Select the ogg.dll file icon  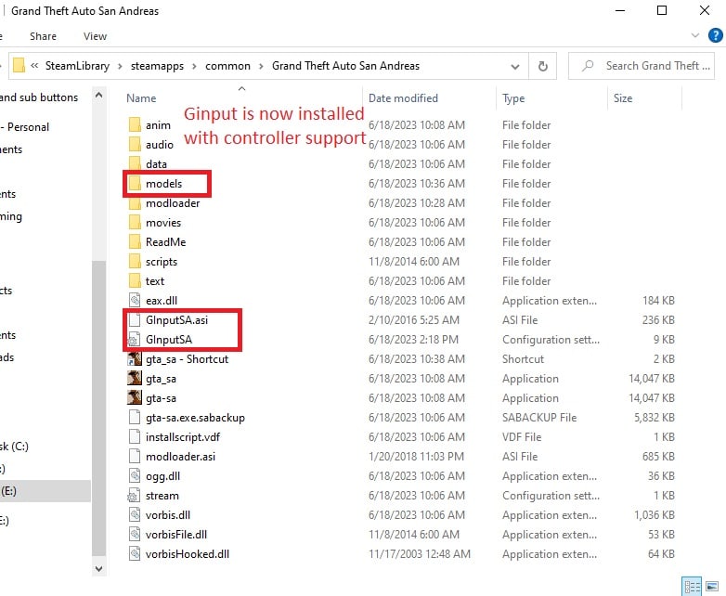(x=135, y=476)
